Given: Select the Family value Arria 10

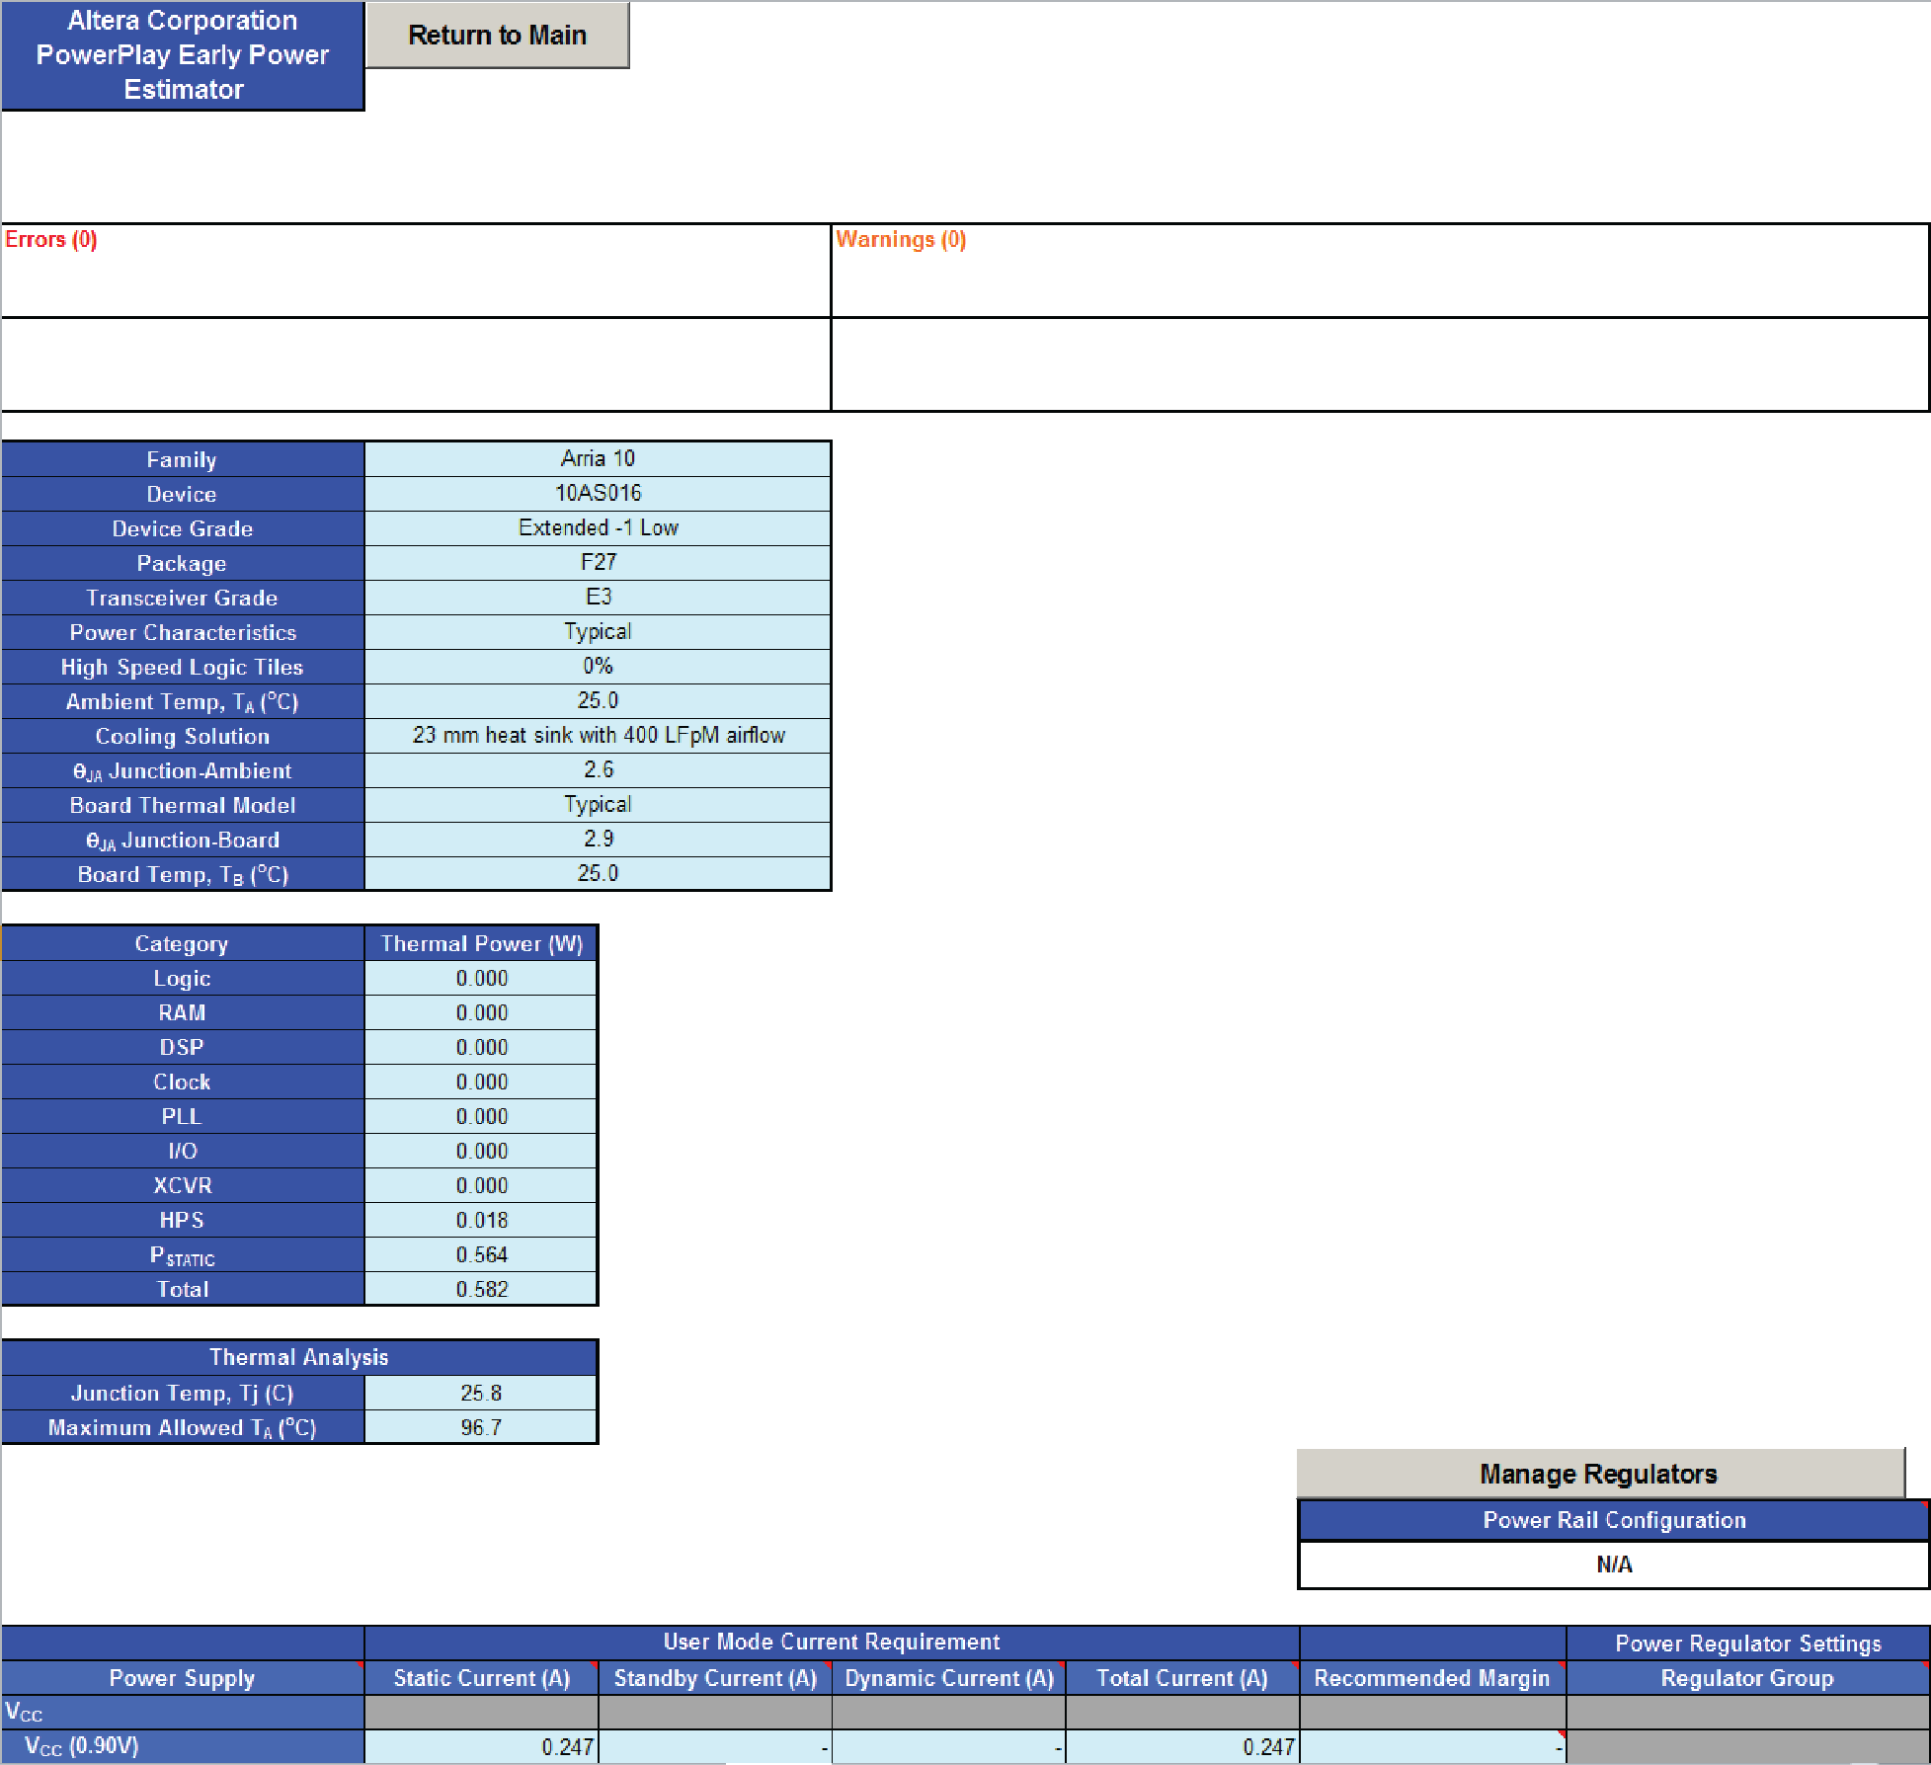Looking at the screenshot, I should 598,458.
